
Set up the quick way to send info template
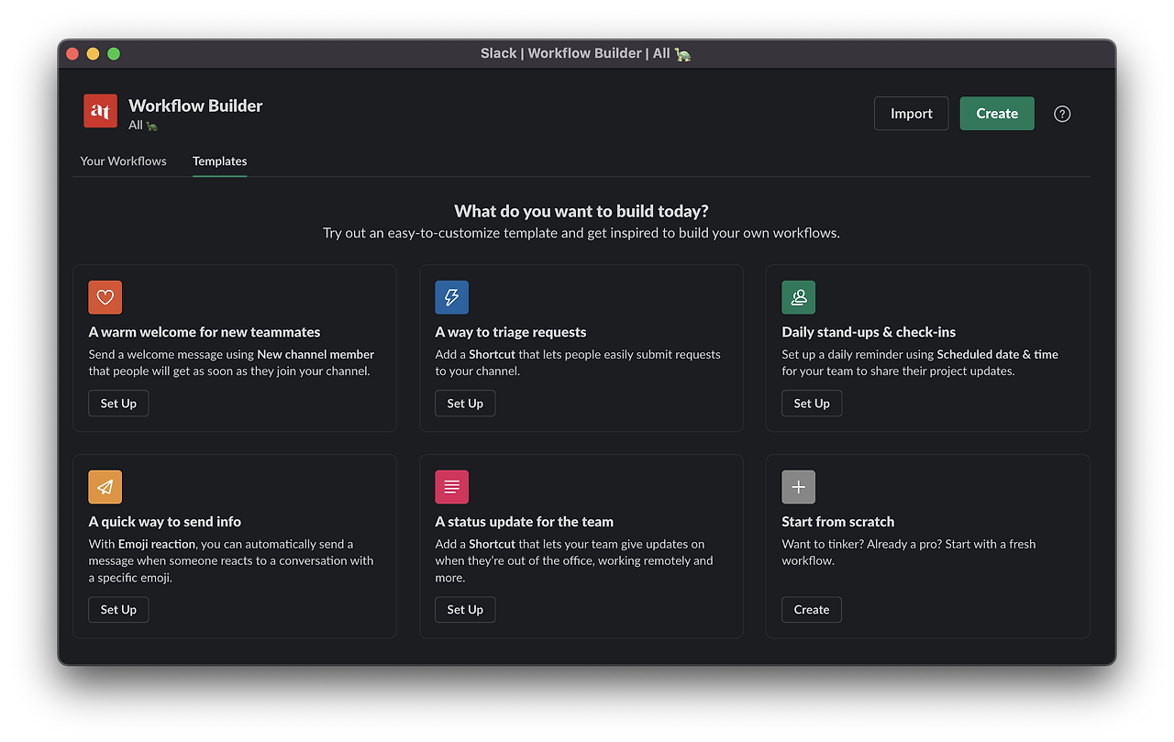coord(118,610)
